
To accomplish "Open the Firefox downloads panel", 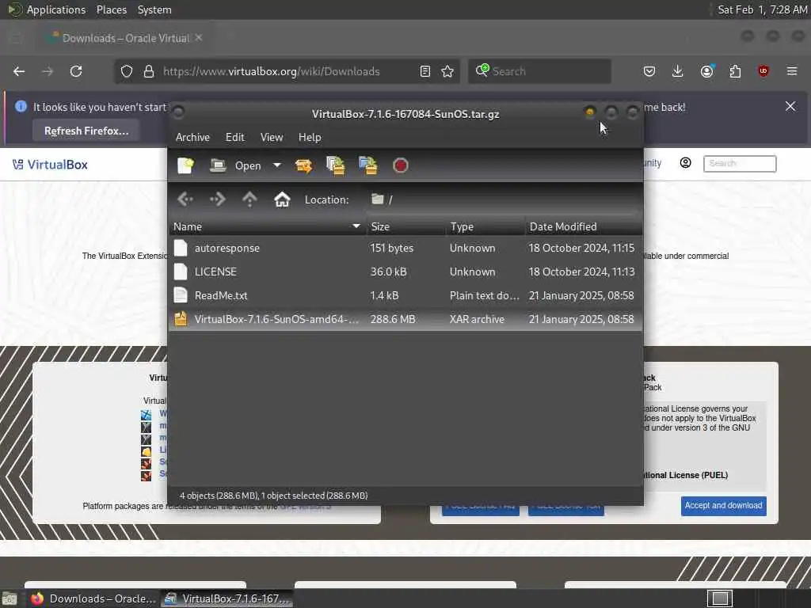I will pos(678,71).
